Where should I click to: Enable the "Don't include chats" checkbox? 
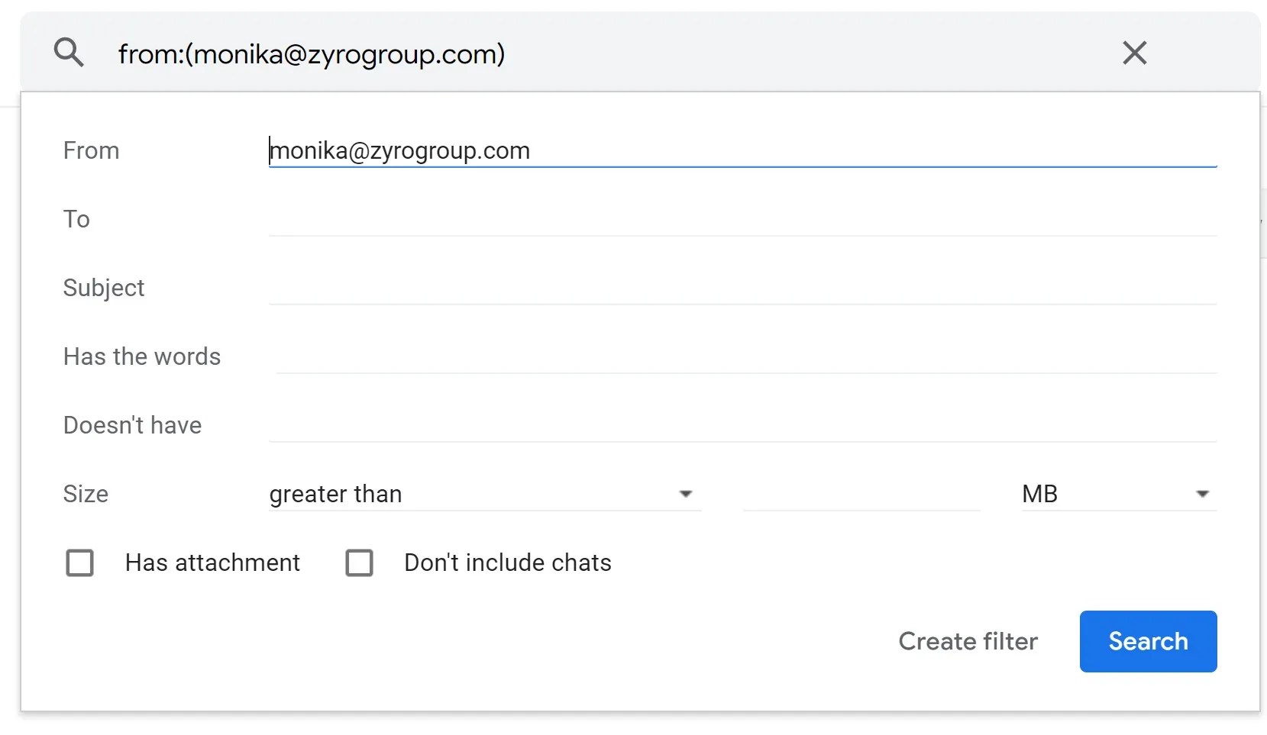(x=359, y=563)
